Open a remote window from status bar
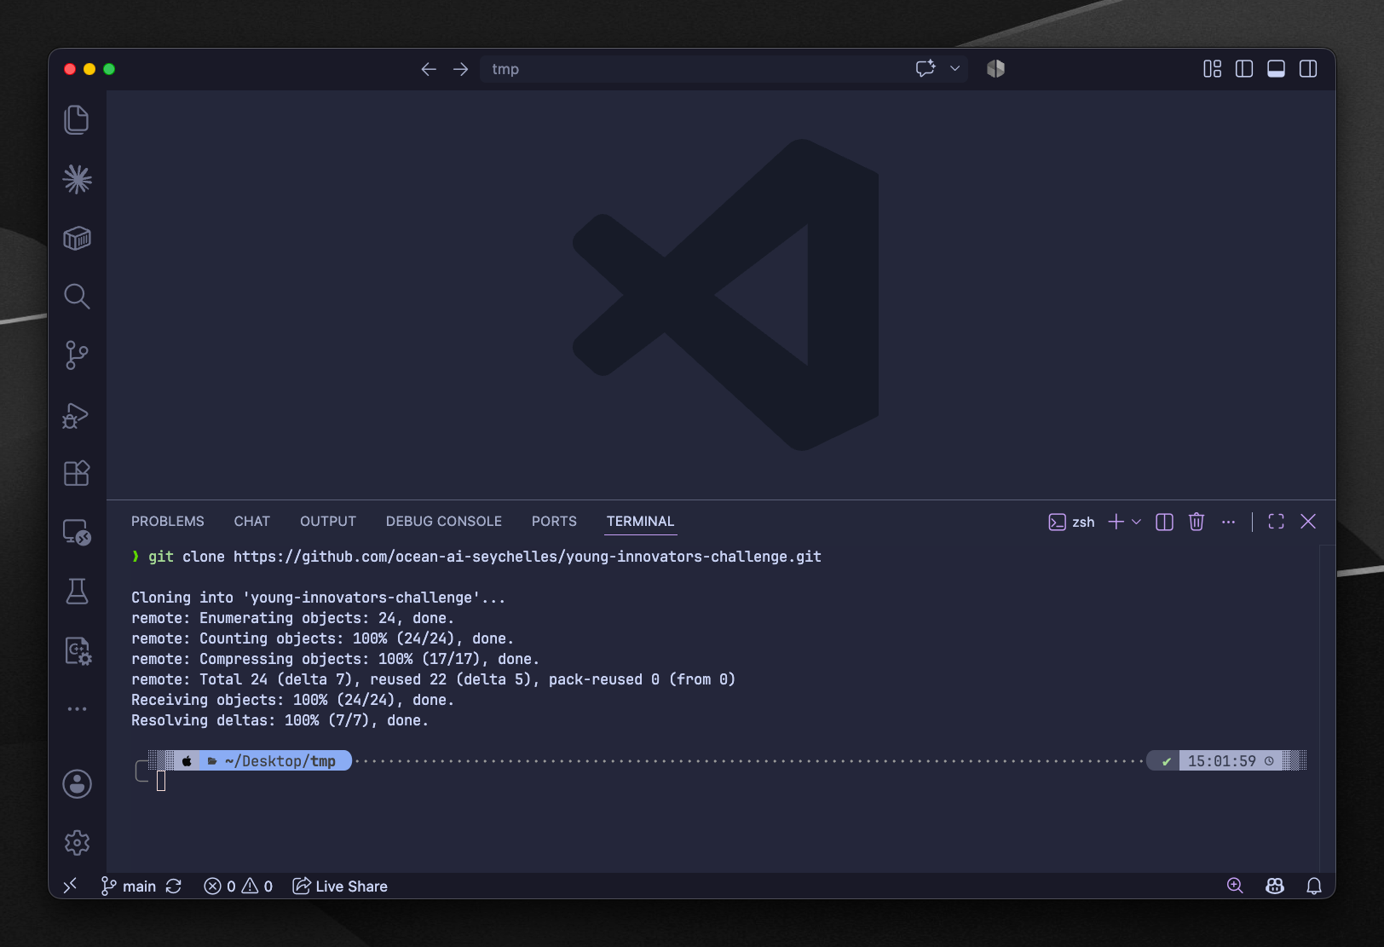 point(71,886)
